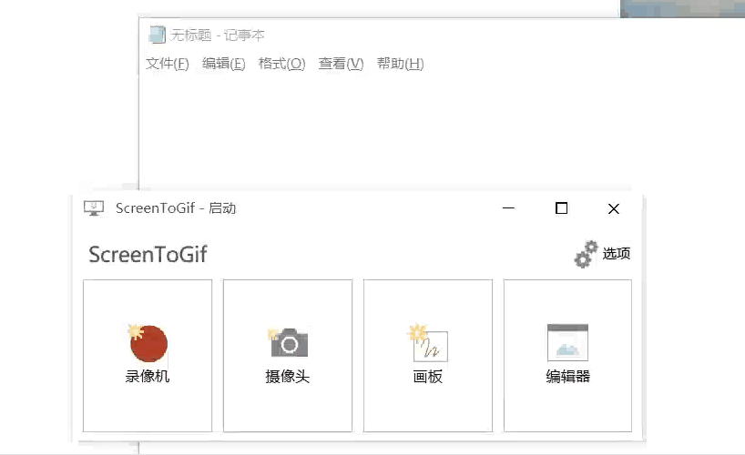Click the ScreenToGif heading text

coord(148,255)
